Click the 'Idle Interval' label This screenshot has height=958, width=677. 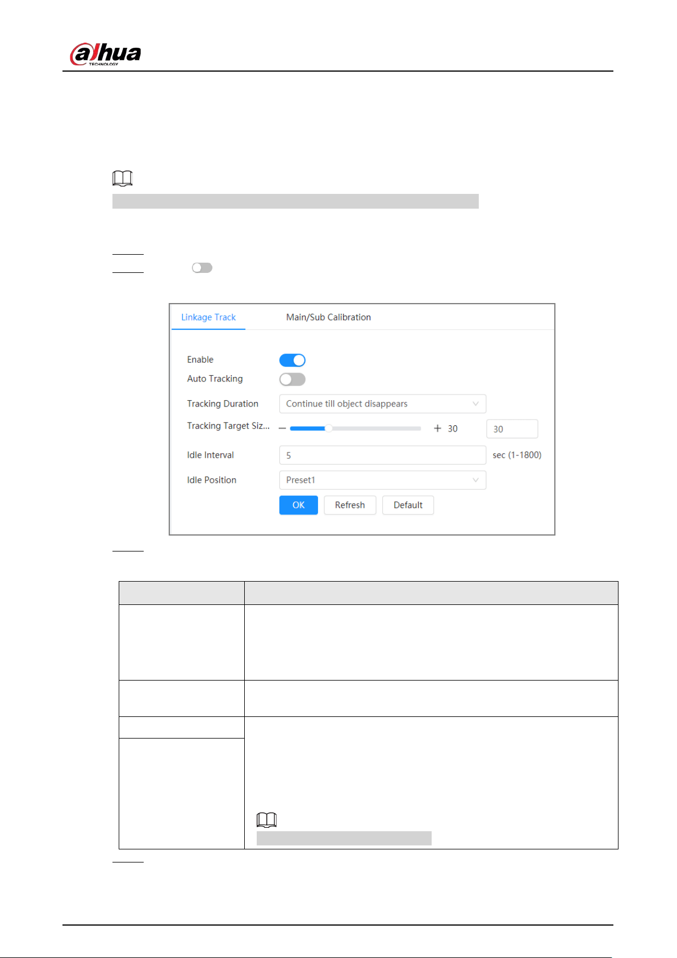click(x=210, y=455)
